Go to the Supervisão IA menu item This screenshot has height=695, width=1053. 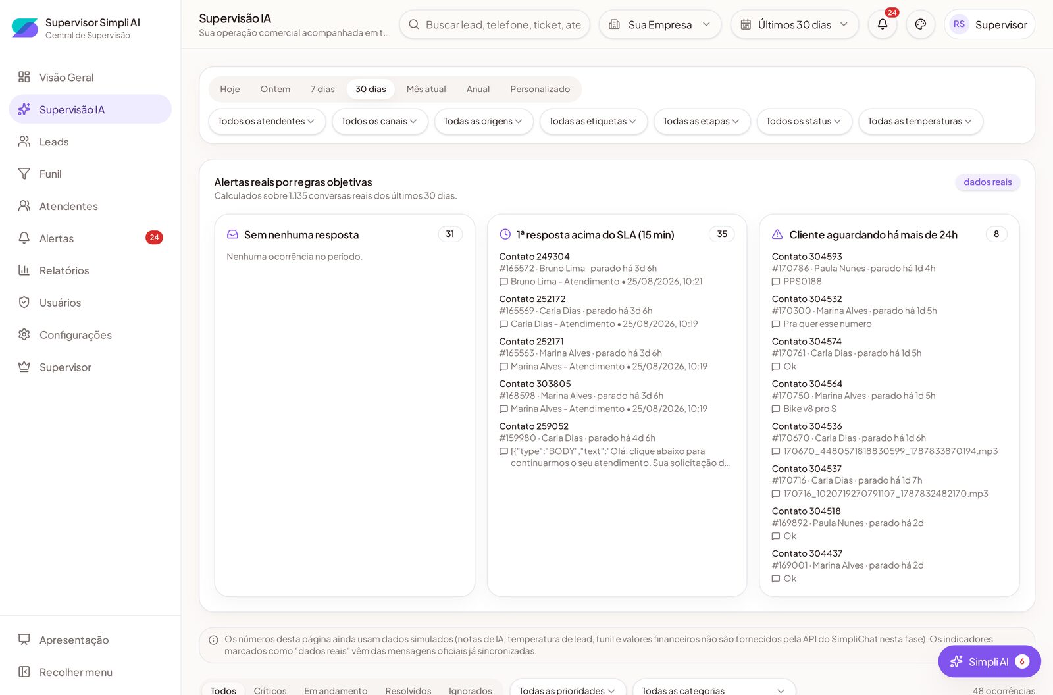90,109
